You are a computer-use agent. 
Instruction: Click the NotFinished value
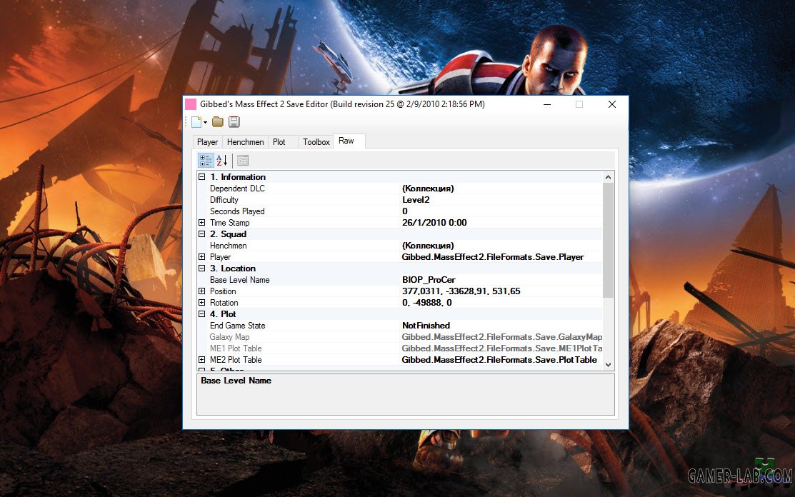pyautogui.click(x=426, y=325)
